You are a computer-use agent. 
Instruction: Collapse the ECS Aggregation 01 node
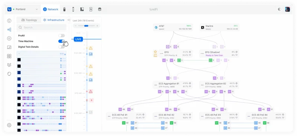[156, 85]
